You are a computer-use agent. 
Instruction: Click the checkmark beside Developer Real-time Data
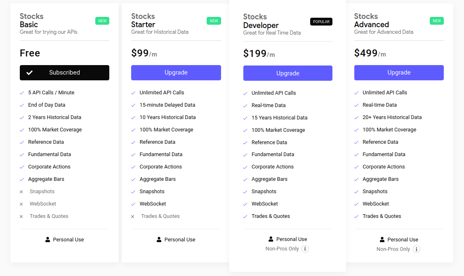(245, 106)
